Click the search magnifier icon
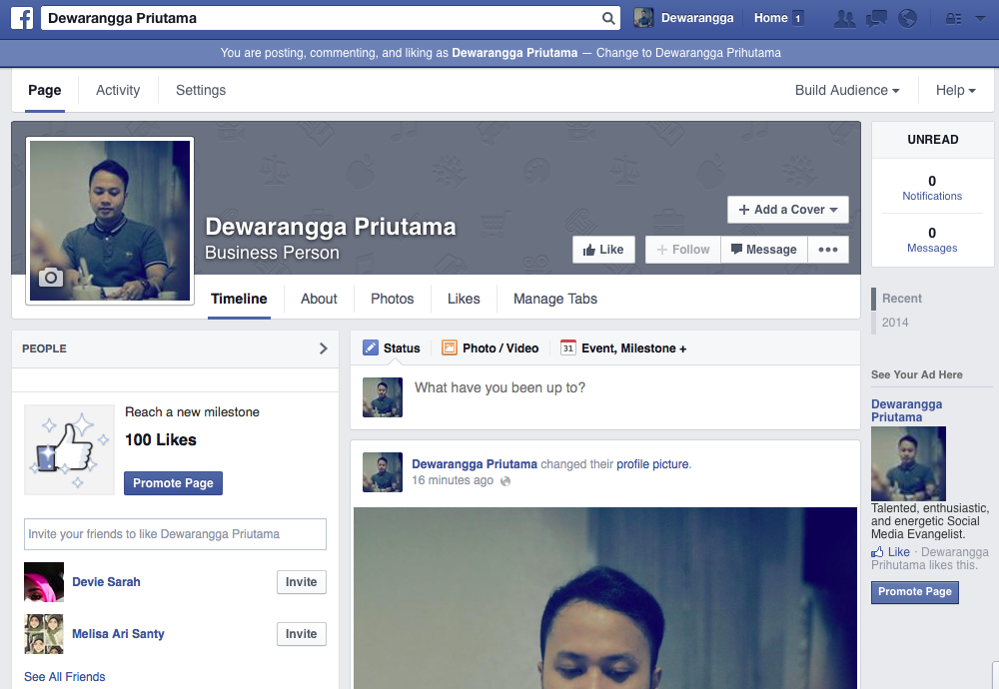The image size is (999, 689). tap(607, 17)
